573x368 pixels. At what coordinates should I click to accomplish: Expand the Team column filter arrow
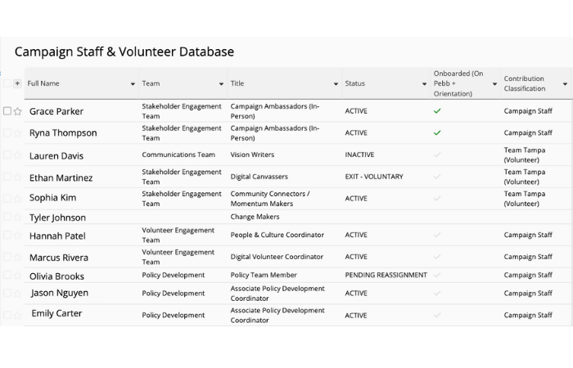pyautogui.click(x=221, y=84)
